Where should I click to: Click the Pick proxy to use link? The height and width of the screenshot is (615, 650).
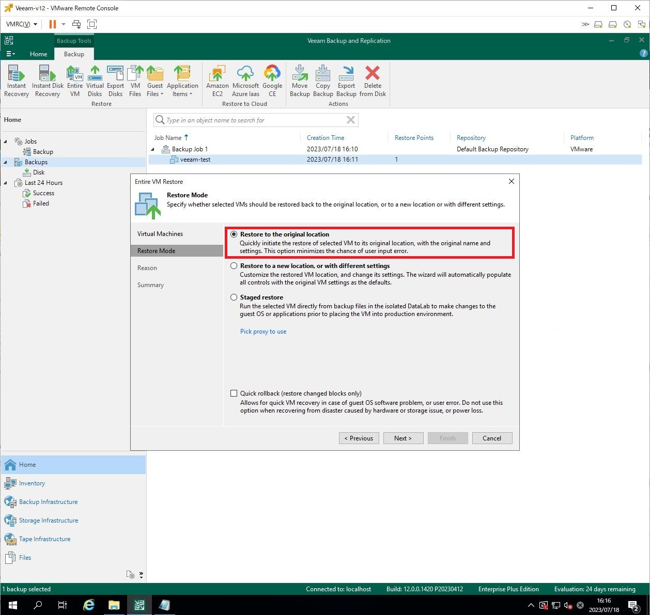[263, 332]
